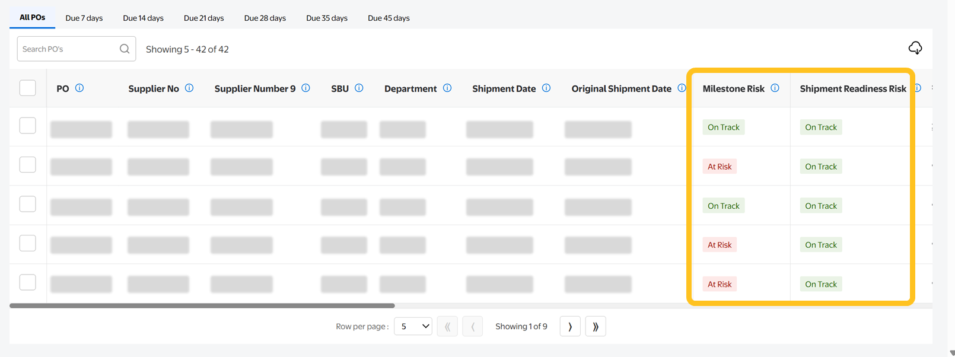The width and height of the screenshot is (955, 357).
Task: Click info icon next to PO header
Action: 79,88
